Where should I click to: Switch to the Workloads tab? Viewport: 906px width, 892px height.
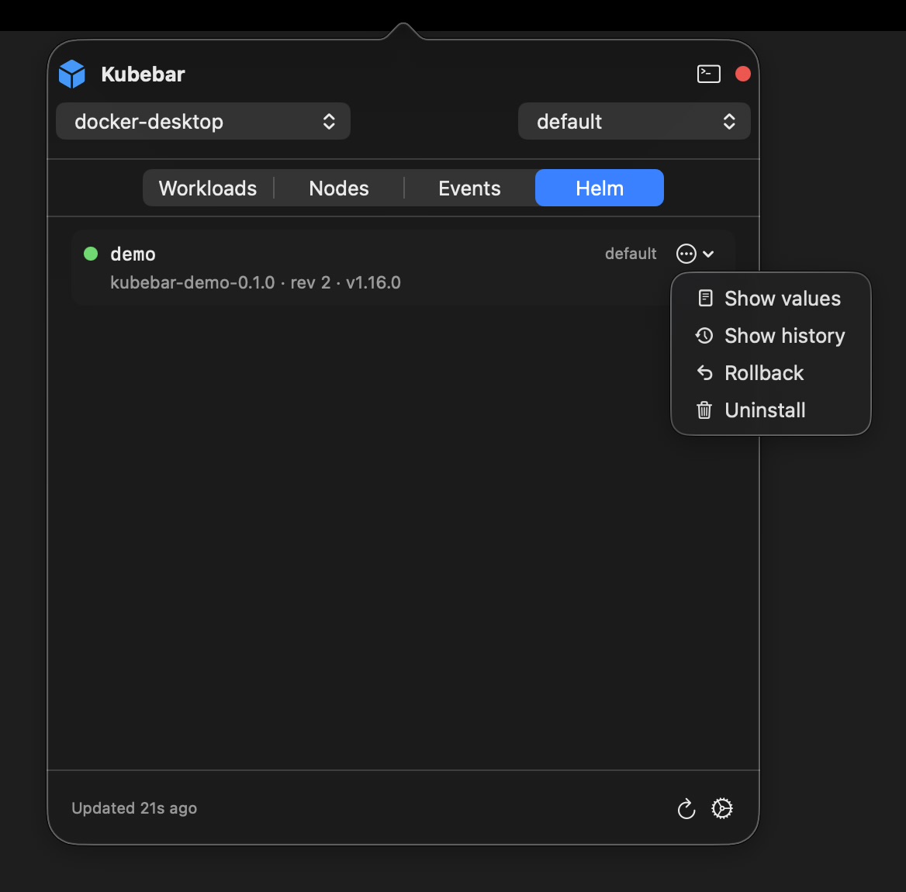[x=208, y=188]
